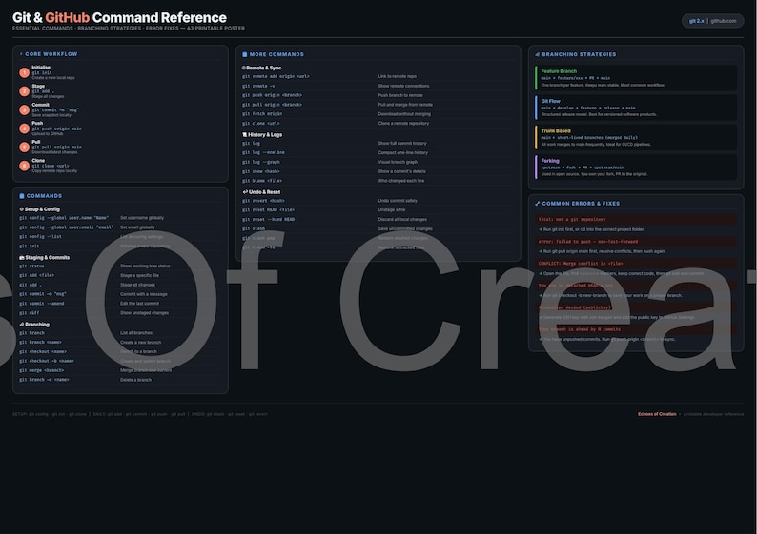Click the orange step 1 circle beside Initialise

(x=24, y=72)
